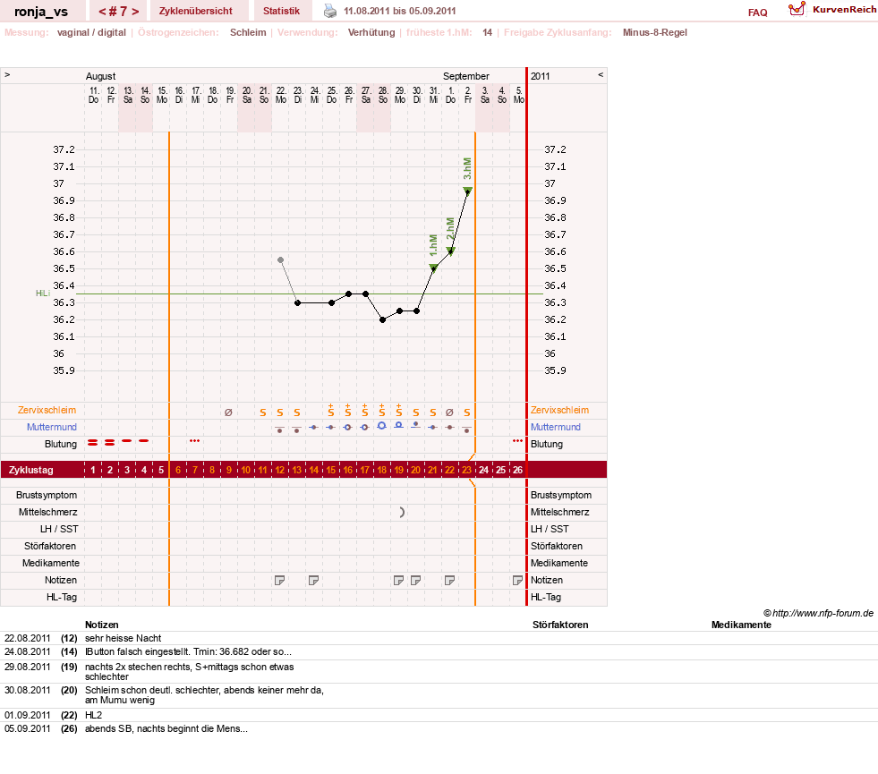
Task: Click the right-side Muttermund label
Action: click(556, 427)
